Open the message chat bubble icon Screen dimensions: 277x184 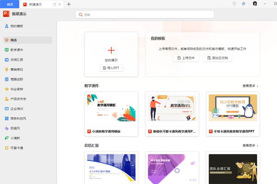[x=243, y=4]
